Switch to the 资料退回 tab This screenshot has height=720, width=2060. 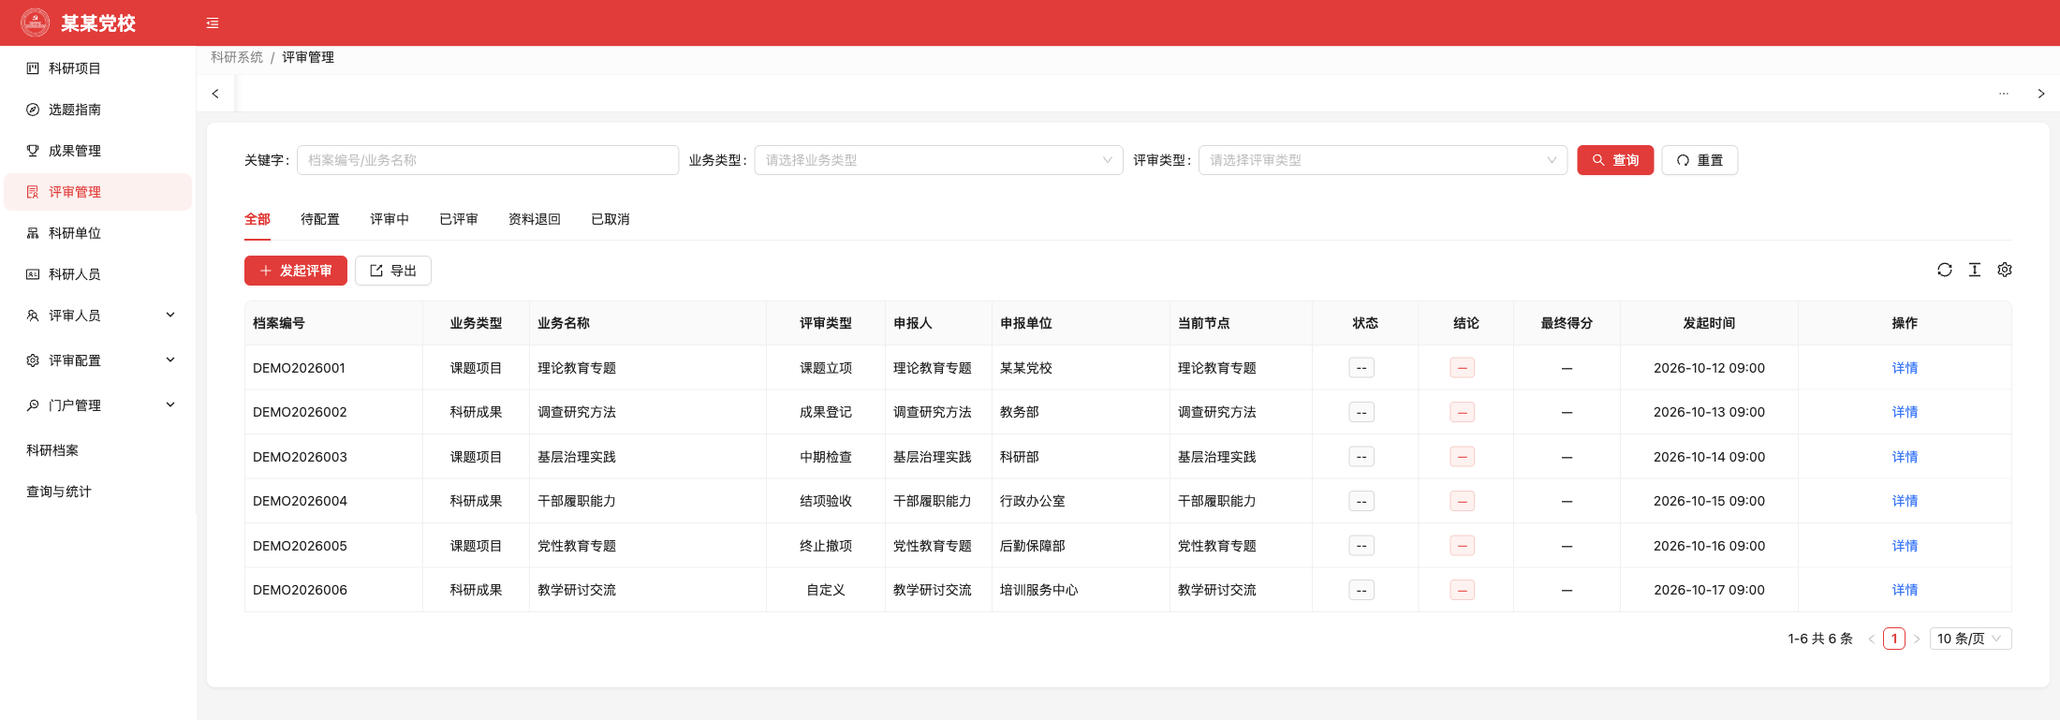pos(535,219)
